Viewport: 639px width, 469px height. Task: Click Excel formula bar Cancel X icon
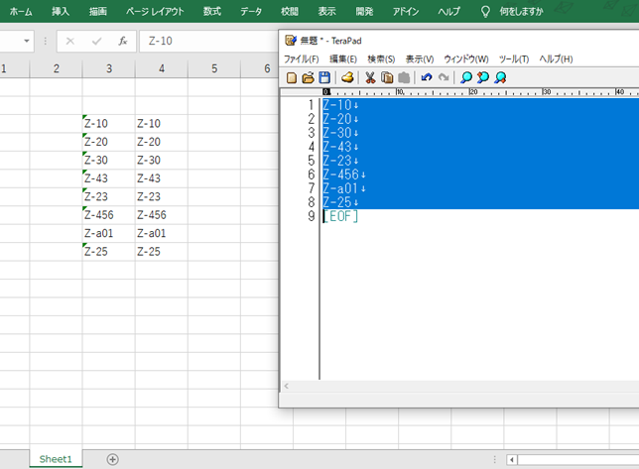tap(70, 41)
